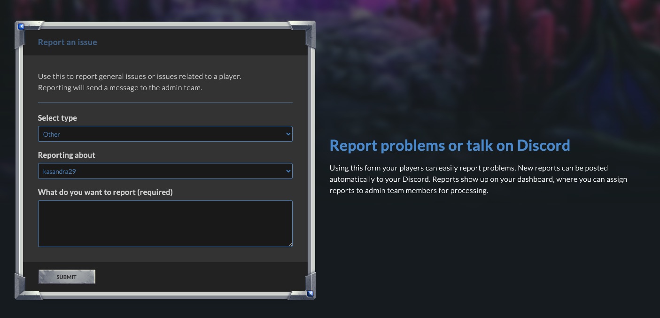Click the 'What do you want to report' label
Screen dimensions: 660x318
pyautogui.click(x=105, y=192)
